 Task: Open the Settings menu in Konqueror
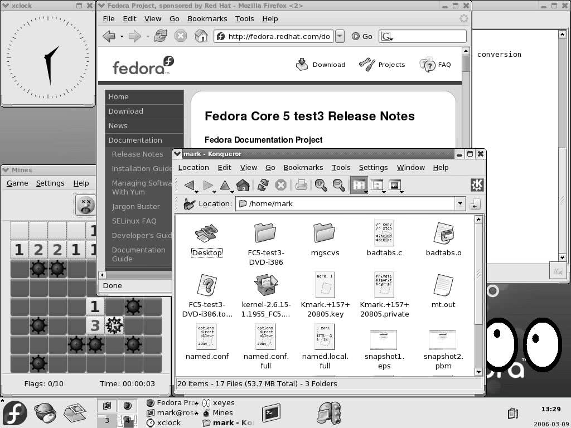coord(373,167)
